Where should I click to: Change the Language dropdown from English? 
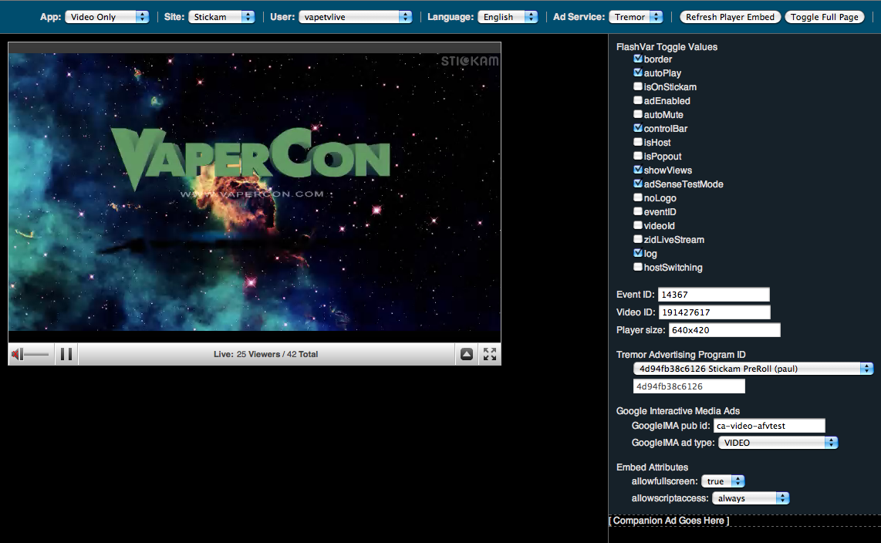click(x=508, y=17)
